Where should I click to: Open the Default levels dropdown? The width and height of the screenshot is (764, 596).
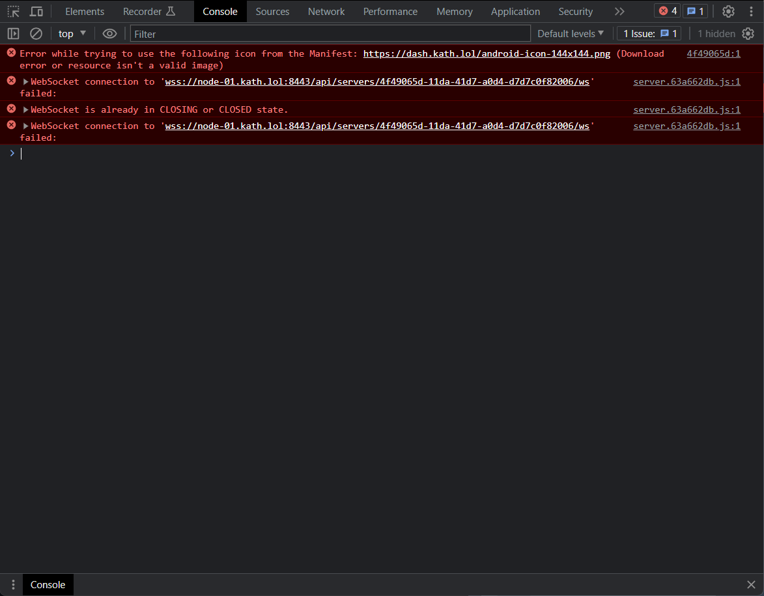click(570, 33)
